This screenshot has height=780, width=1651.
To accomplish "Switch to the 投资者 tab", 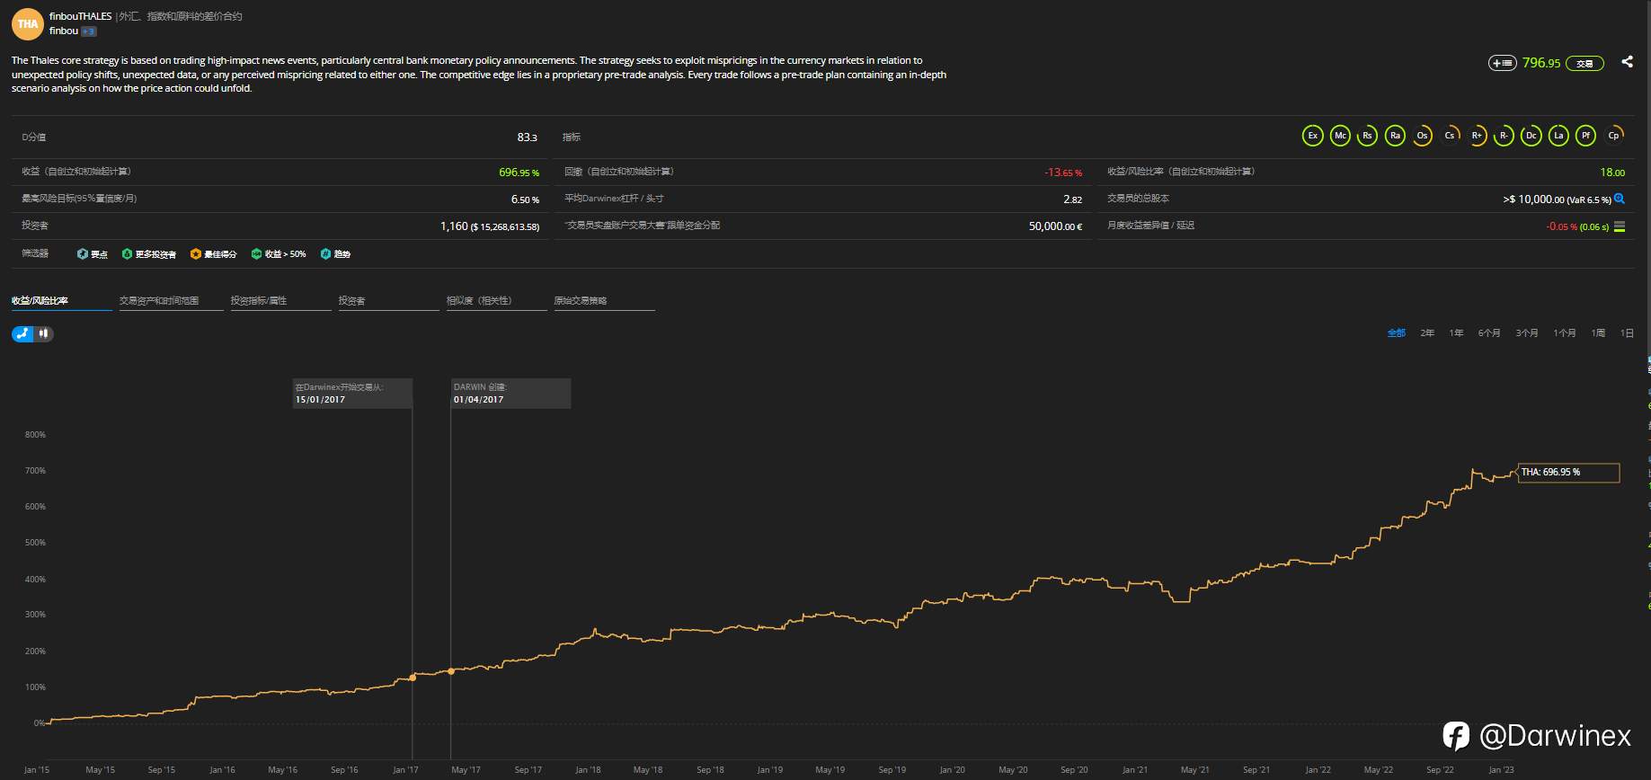I will (x=352, y=301).
